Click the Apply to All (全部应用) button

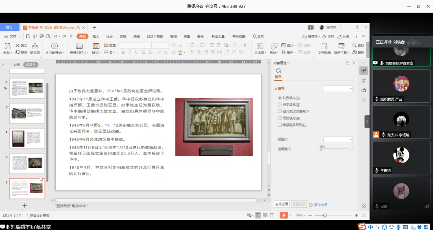(x=281, y=204)
